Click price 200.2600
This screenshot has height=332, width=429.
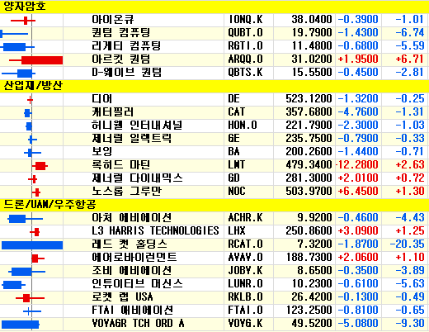[309, 152]
